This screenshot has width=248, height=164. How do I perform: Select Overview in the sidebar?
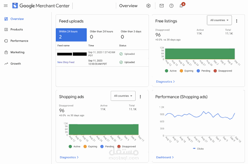coord(17,19)
